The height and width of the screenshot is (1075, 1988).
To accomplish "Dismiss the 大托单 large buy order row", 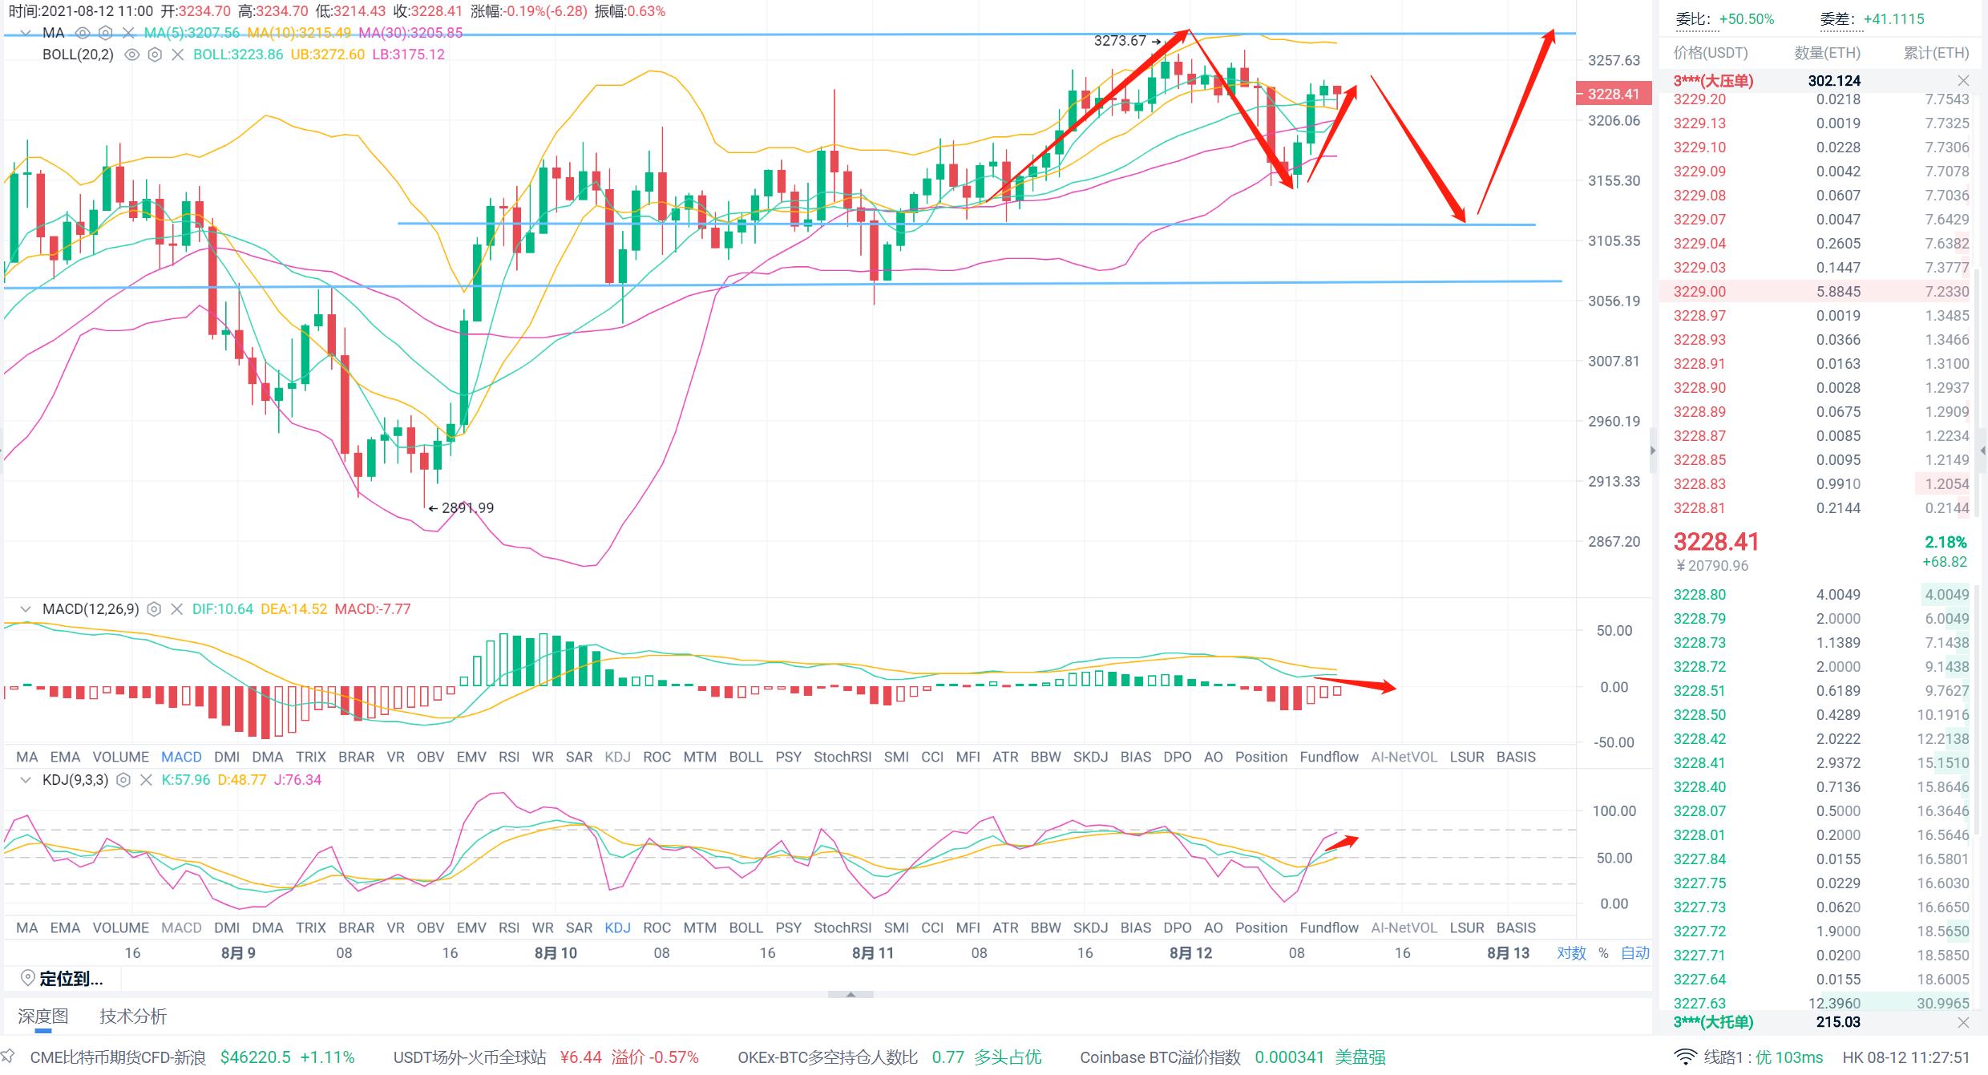I will tap(1963, 1022).
